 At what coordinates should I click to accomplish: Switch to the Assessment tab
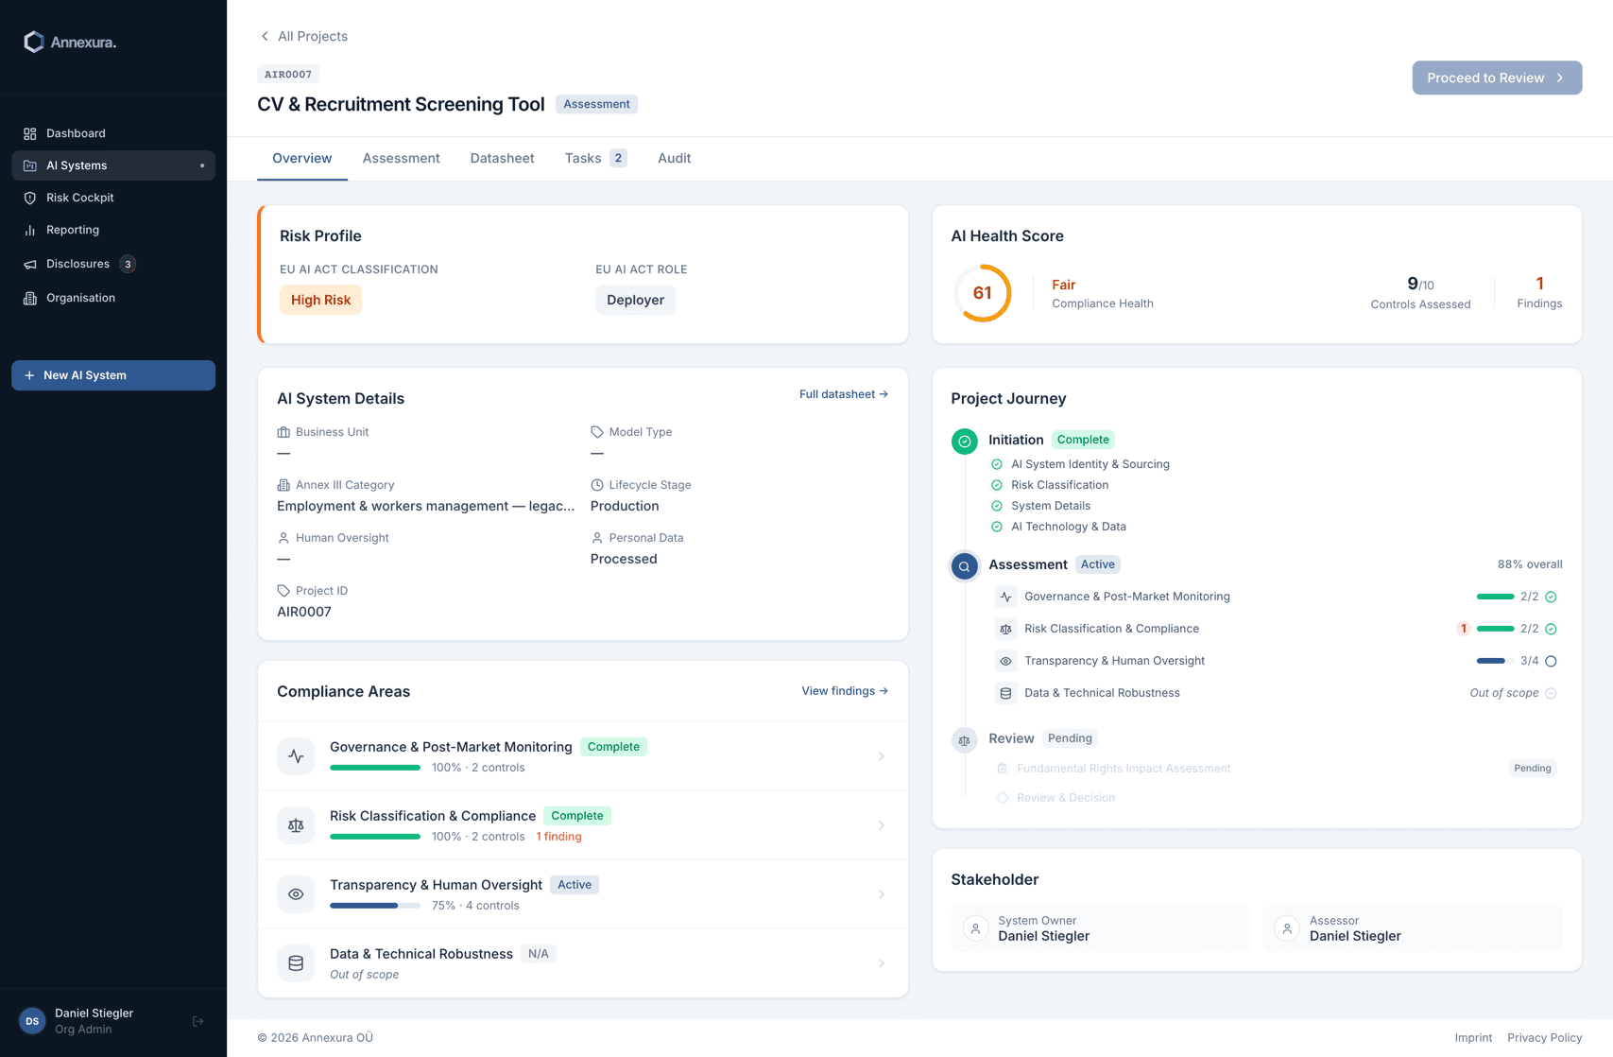pos(402,158)
